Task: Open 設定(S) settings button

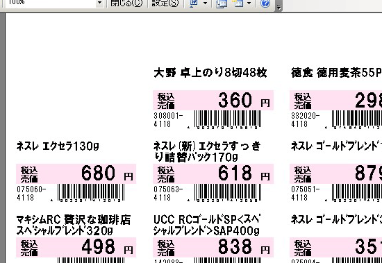Action: pos(165,3)
